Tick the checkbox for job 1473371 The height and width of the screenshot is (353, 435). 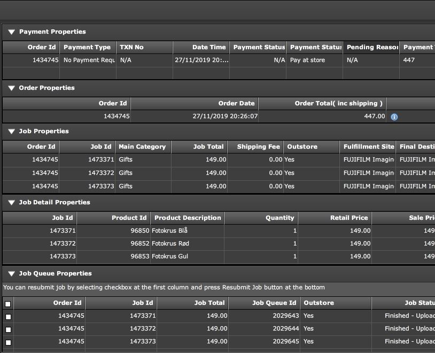click(9, 317)
